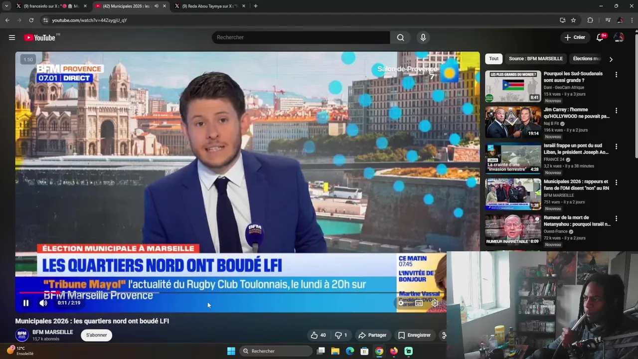The height and width of the screenshot is (359, 638).
Task: Open options menu for the Jim Carrey video
Action: click(x=616, y=110)
